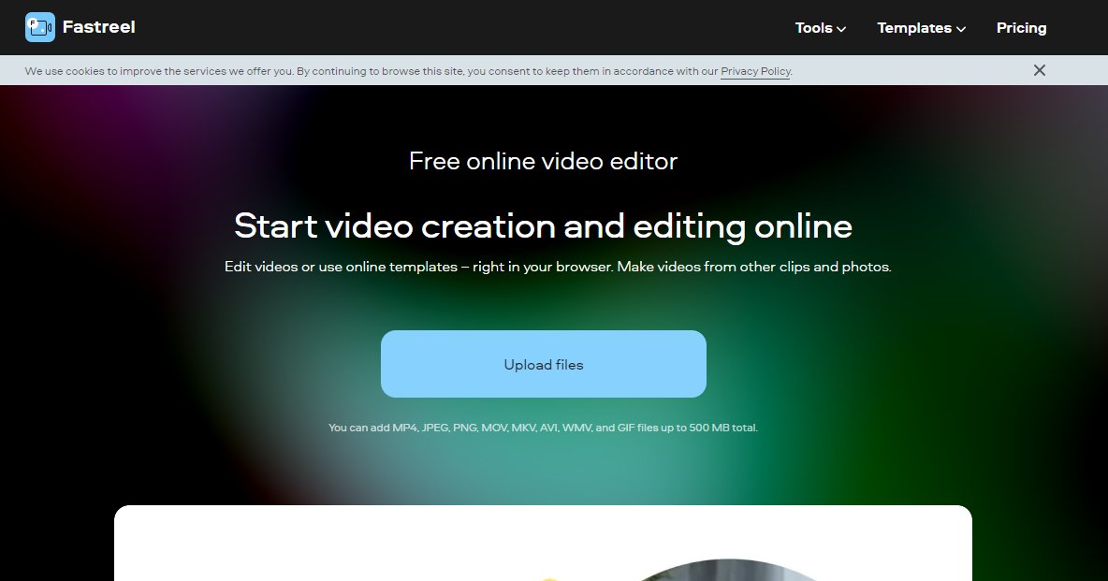The height and width of the screenshot is (581, 1108).
Task: Click 'Start video creation and editing online' heading
Action: pos(544,226)
